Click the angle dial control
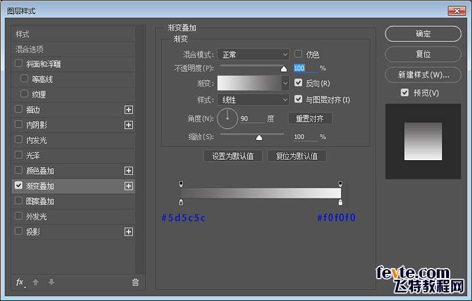This screenshot has width=472, height=301. [x=227, y=118]
